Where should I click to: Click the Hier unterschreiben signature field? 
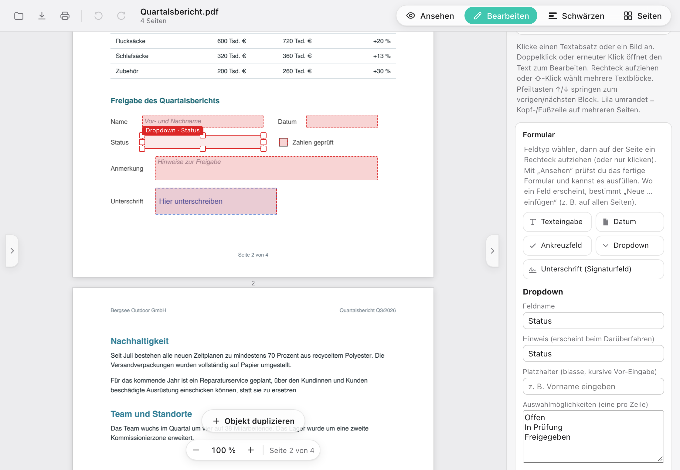tap(216, 201)
